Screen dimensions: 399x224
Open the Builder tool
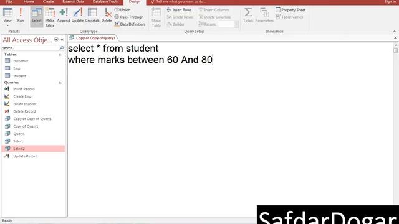(176, 24)
